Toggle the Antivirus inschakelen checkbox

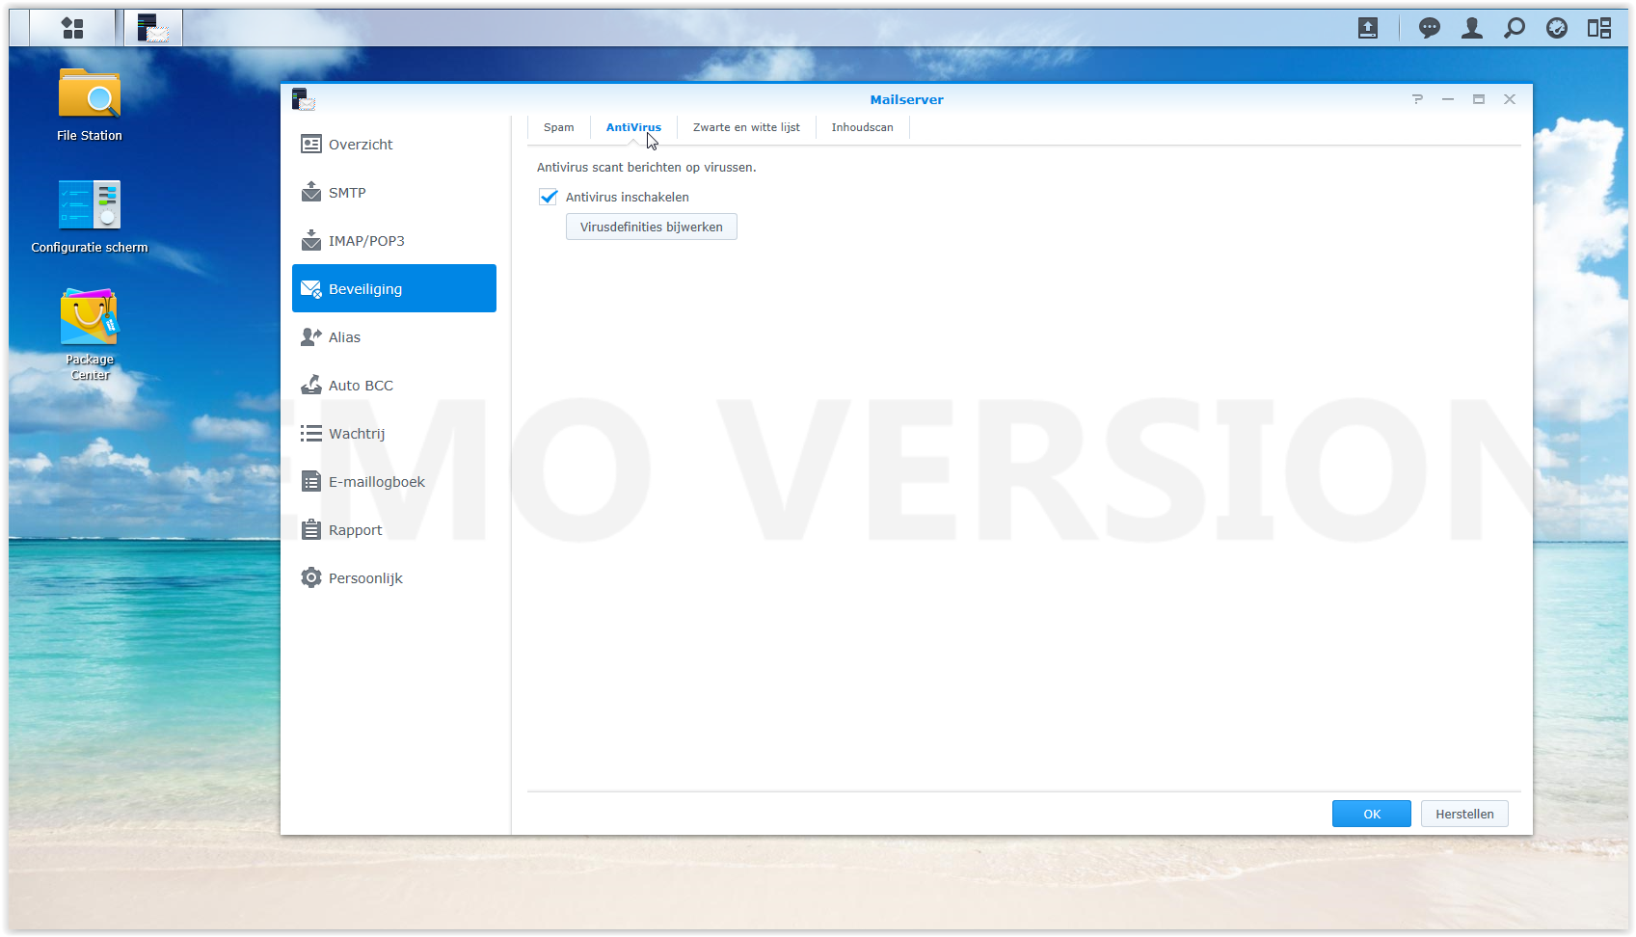point(549,197)
